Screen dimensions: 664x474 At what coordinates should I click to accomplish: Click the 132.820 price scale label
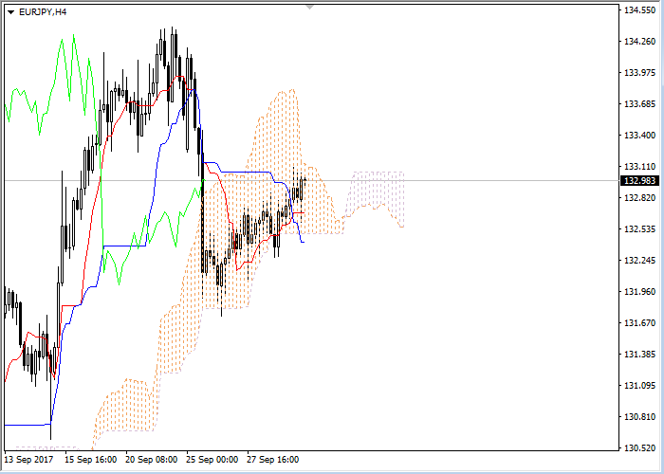pyautogui.click(x=639, y=198)
